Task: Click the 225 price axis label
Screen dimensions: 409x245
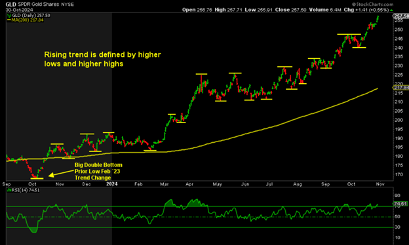Action: [x=399, y=75]
